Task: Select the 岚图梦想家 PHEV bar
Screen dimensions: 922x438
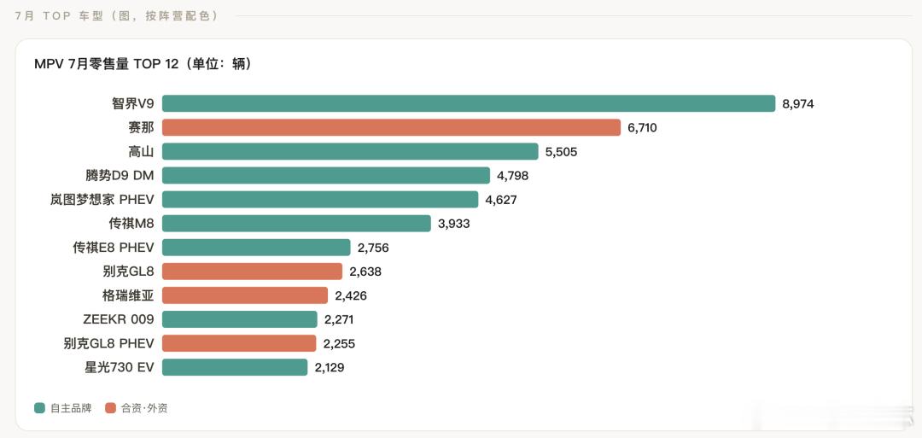Action: [320, 199]
